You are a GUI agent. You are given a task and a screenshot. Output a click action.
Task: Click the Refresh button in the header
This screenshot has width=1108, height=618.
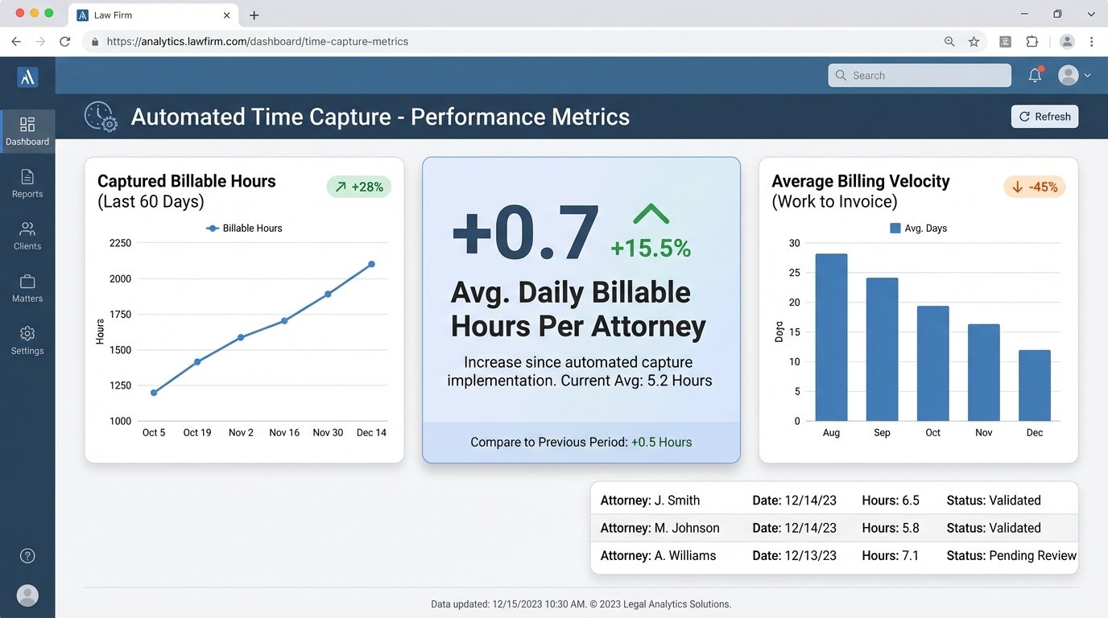pos(1044,116)
